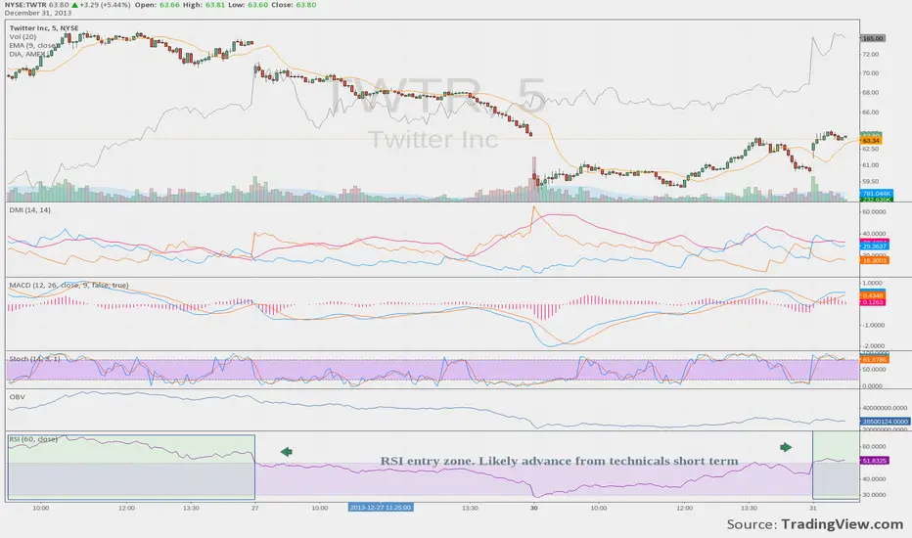The width and height of the screenshot is (912, 538).
Task: Click the 29.3637 blue DMI value tag
Action: (874, 247)
